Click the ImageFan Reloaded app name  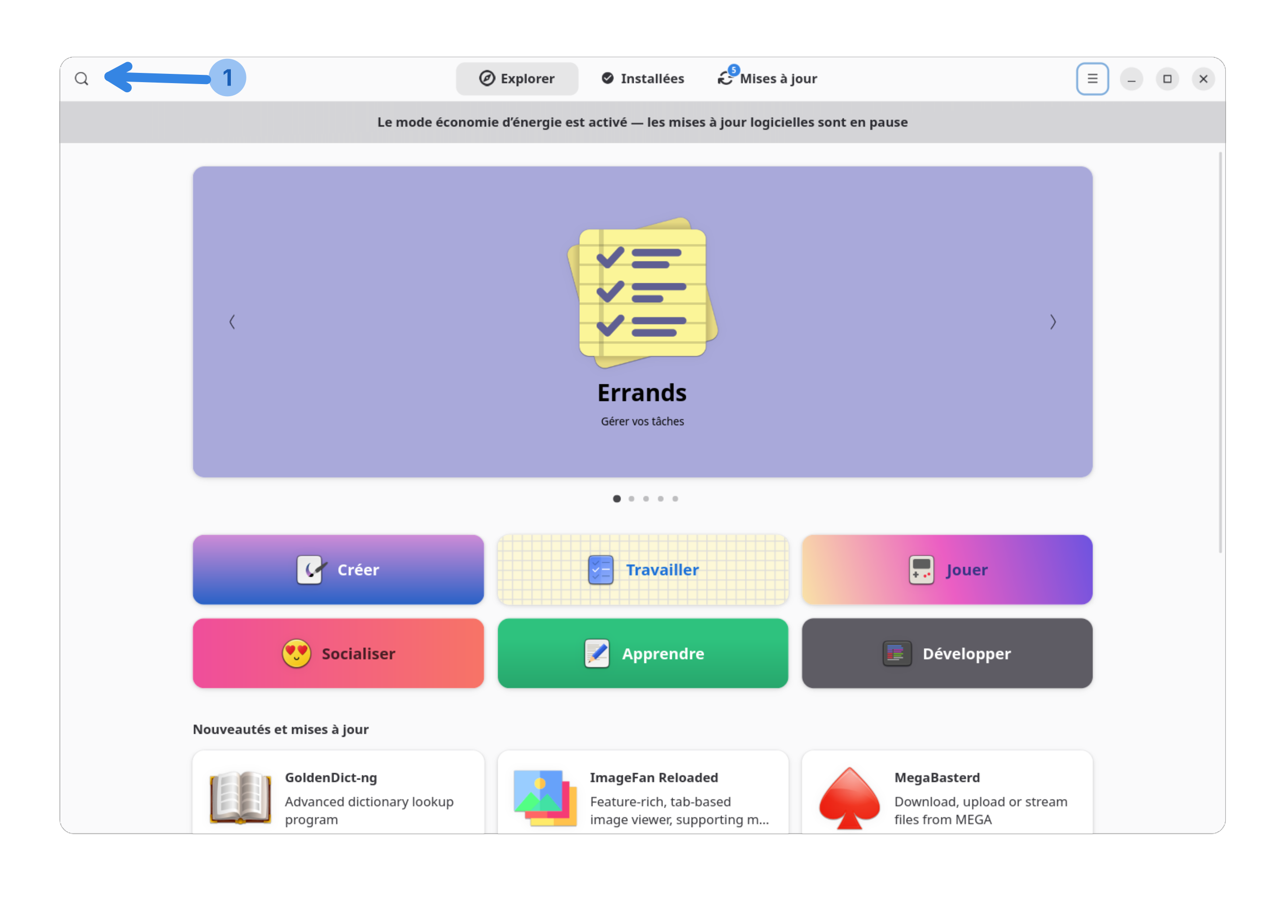pyautogui.click(x=654, y=778)
